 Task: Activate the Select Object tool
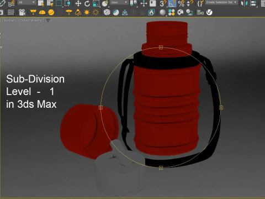pyautogui.click(x=41, y=3)
